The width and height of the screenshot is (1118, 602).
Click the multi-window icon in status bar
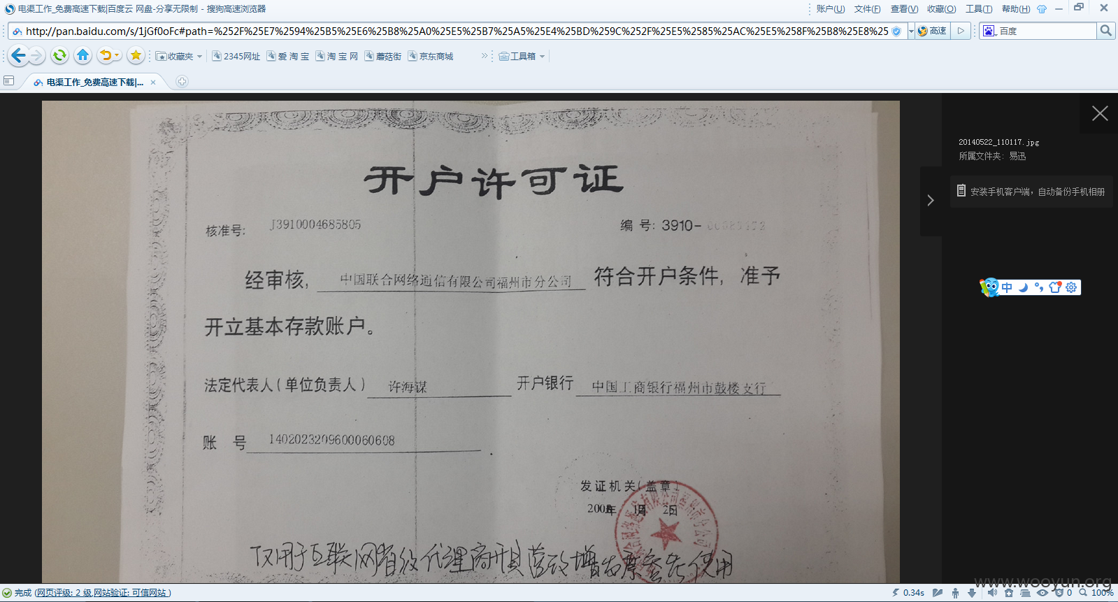1025,593
